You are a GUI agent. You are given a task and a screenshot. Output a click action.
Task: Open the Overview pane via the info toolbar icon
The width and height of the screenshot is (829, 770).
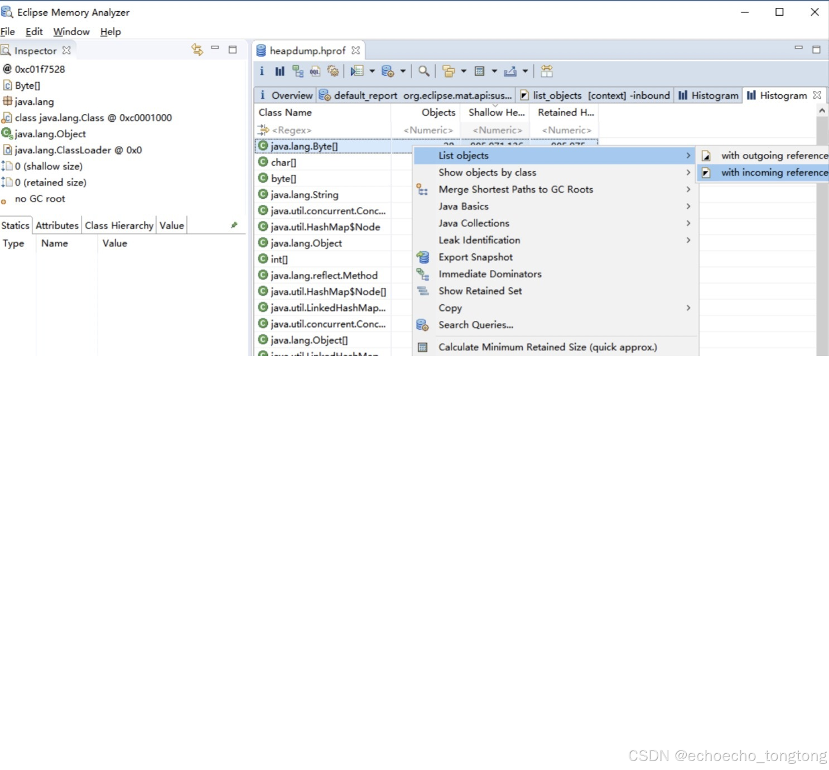click(262, 71)
